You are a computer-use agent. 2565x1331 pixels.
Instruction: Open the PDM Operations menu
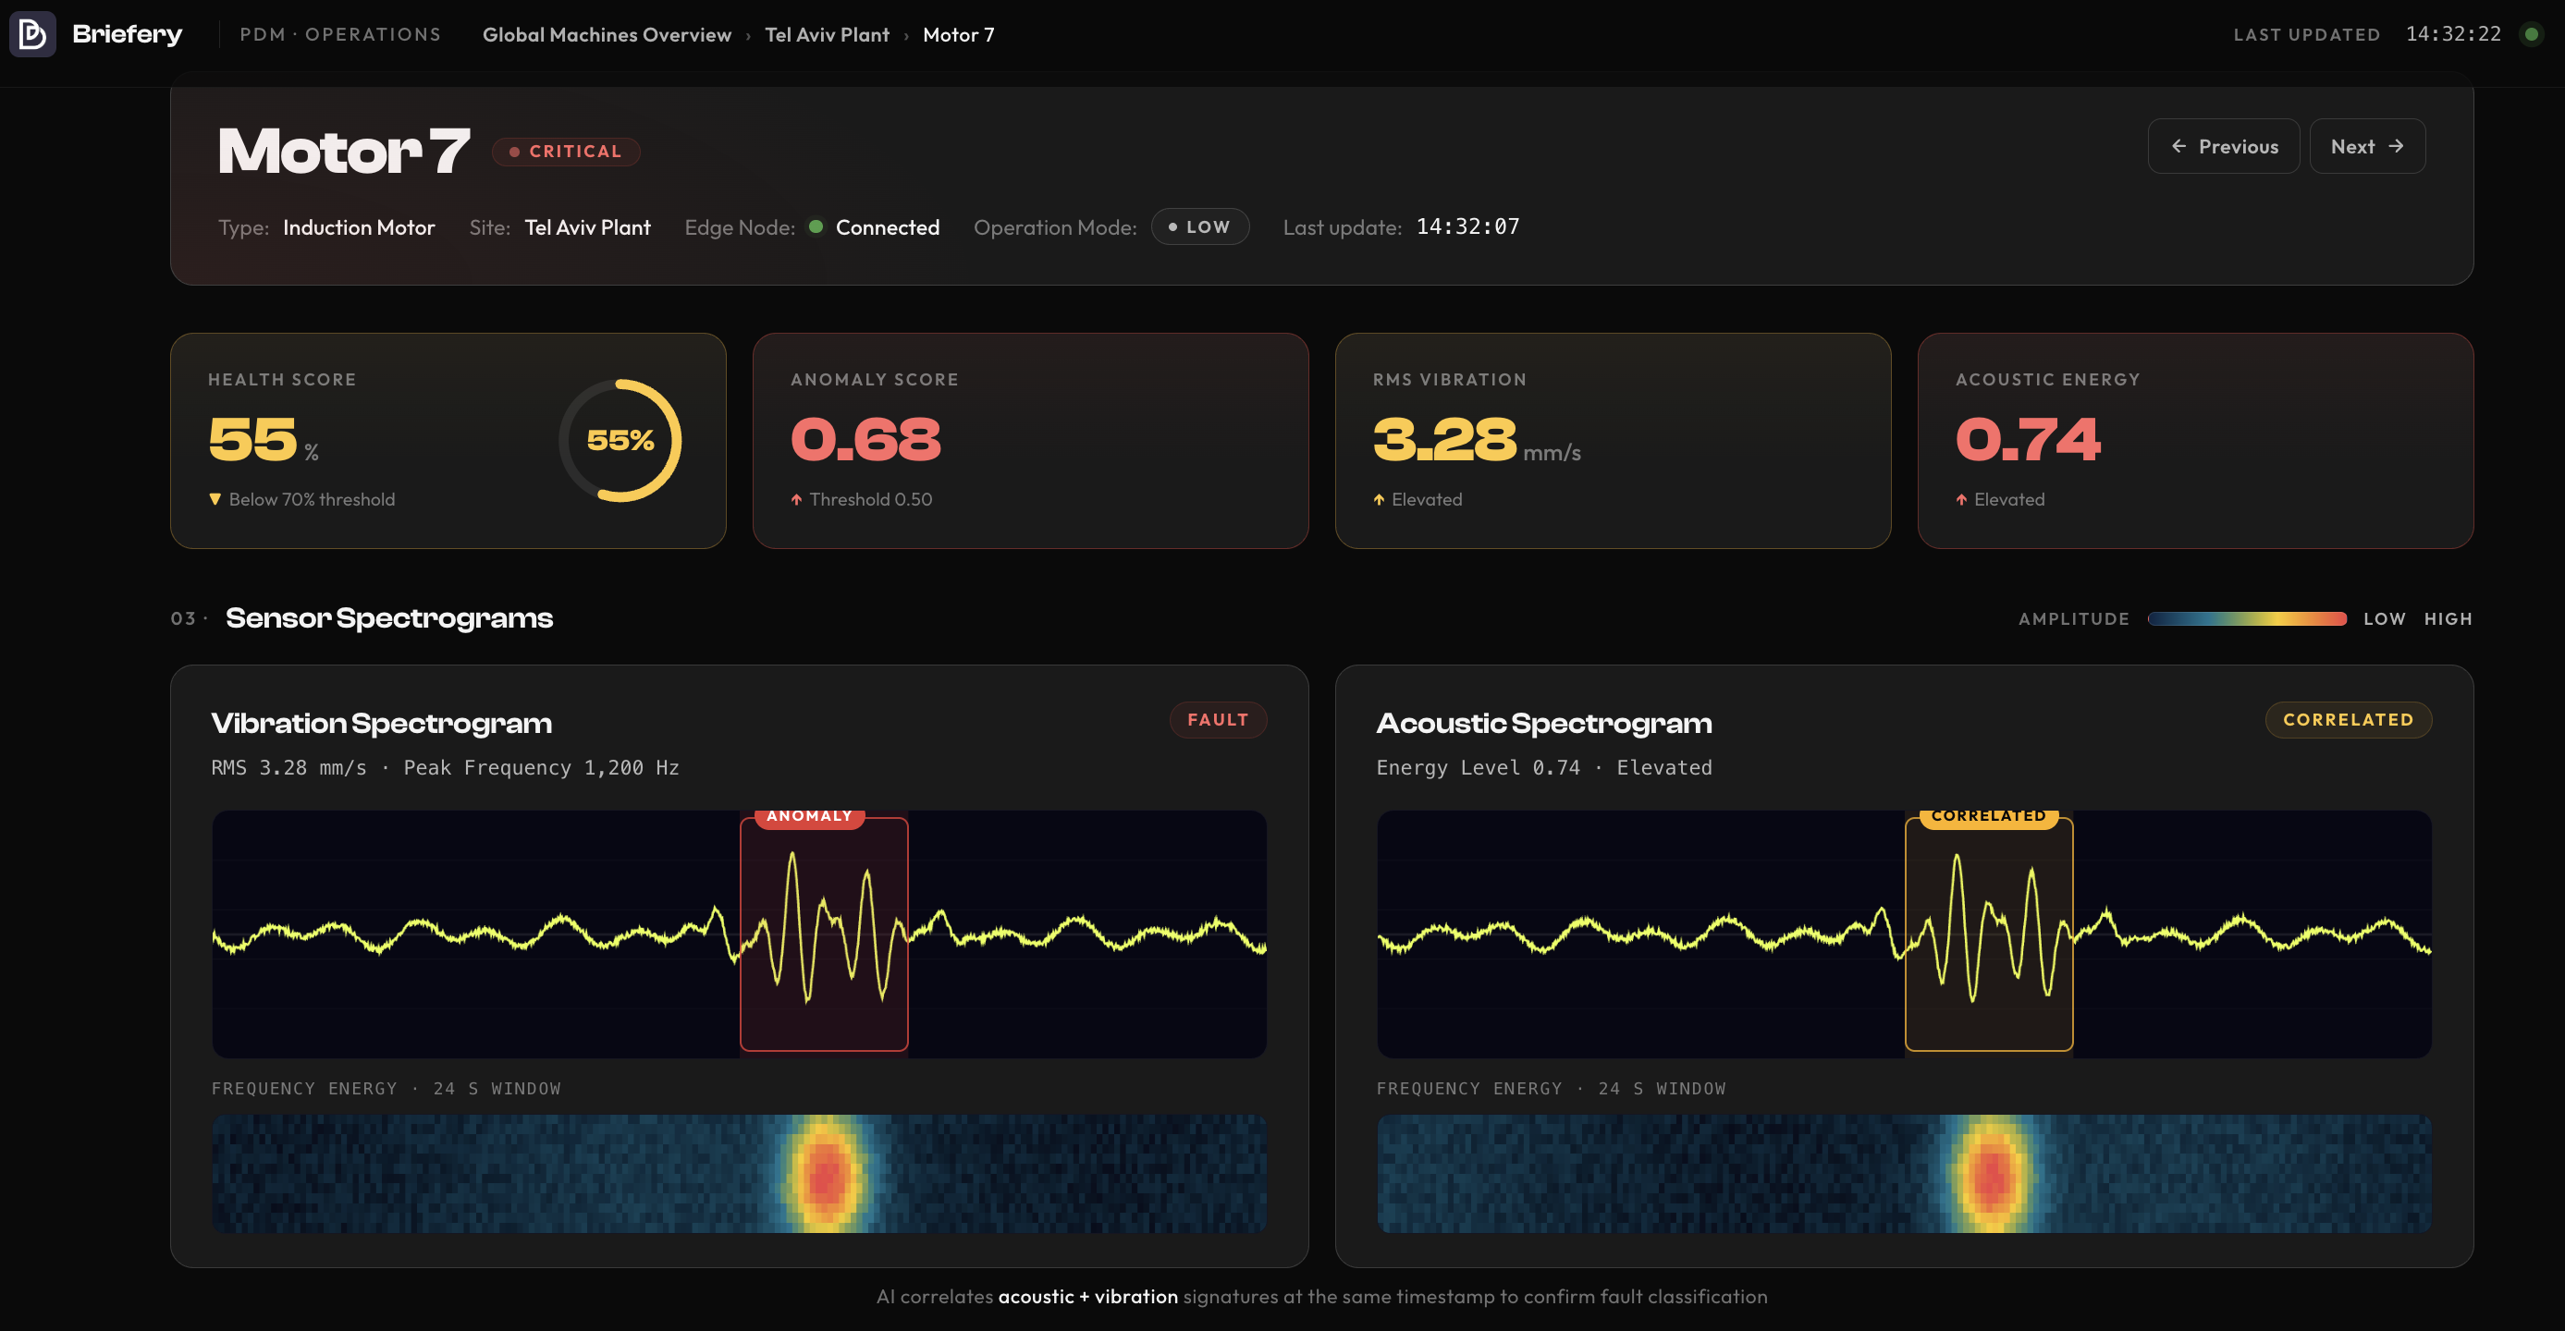tap(339, 35)
